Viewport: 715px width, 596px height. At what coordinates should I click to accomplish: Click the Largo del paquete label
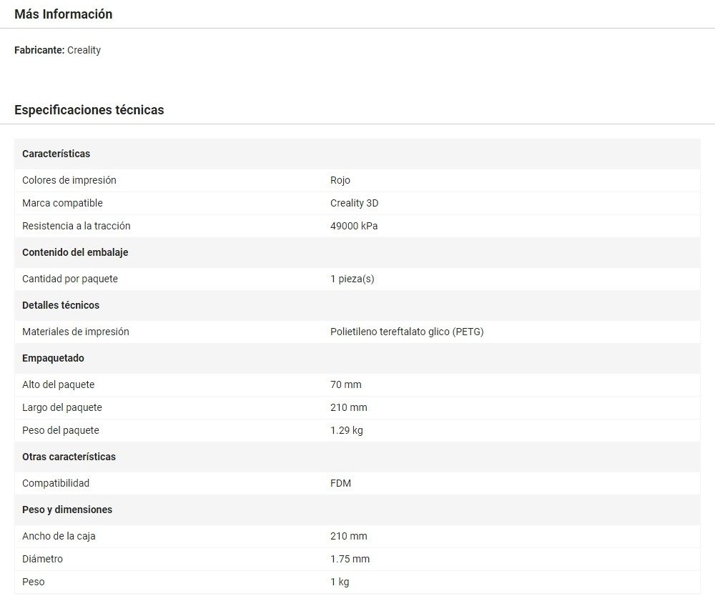point(62,407)
